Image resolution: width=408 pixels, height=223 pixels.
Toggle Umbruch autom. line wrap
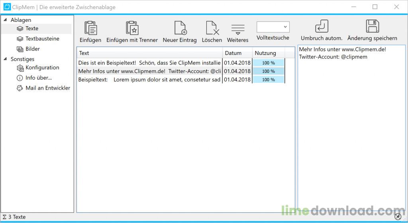point(321,27)
